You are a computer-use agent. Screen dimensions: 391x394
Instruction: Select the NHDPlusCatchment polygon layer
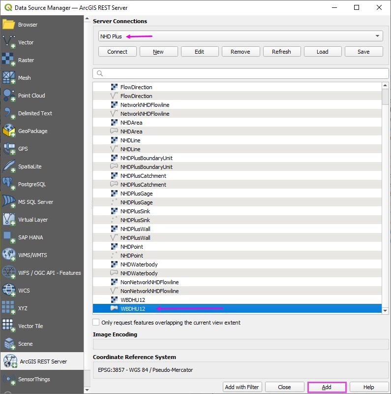tap(143, 185)
